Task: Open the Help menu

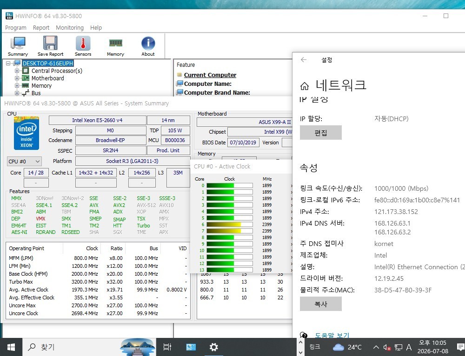Action: click(96, 27)
